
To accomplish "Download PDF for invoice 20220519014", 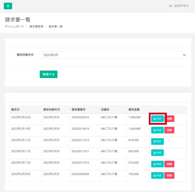I will click(157, 130).
